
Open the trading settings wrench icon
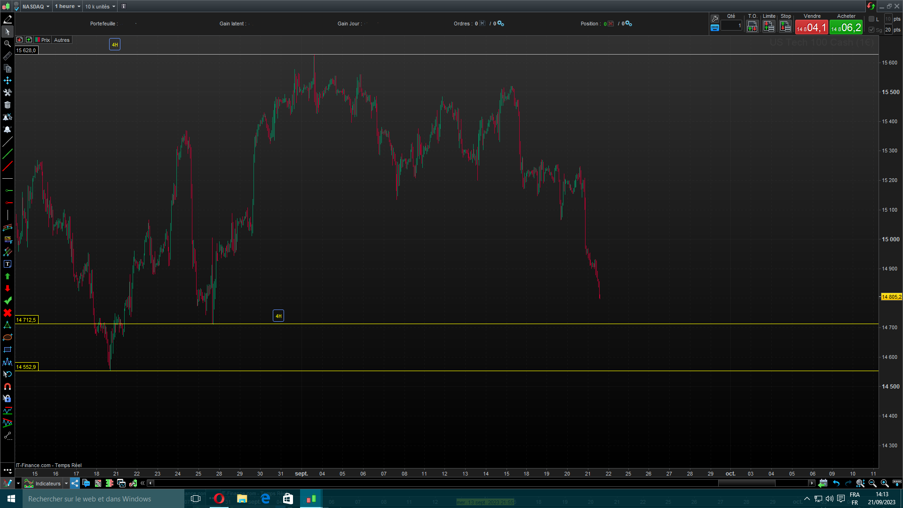(x=715, y=18)
